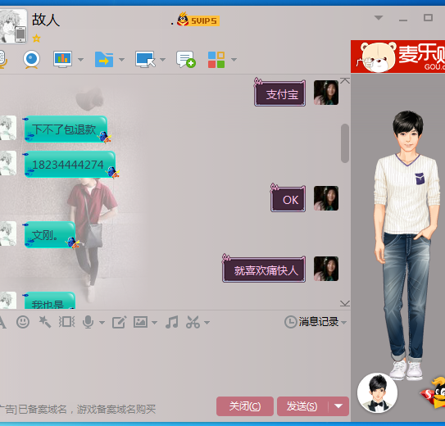The image size is (445, 426).
Task: Click the 故人 contact avatar
Action: (x=13, y=26)
